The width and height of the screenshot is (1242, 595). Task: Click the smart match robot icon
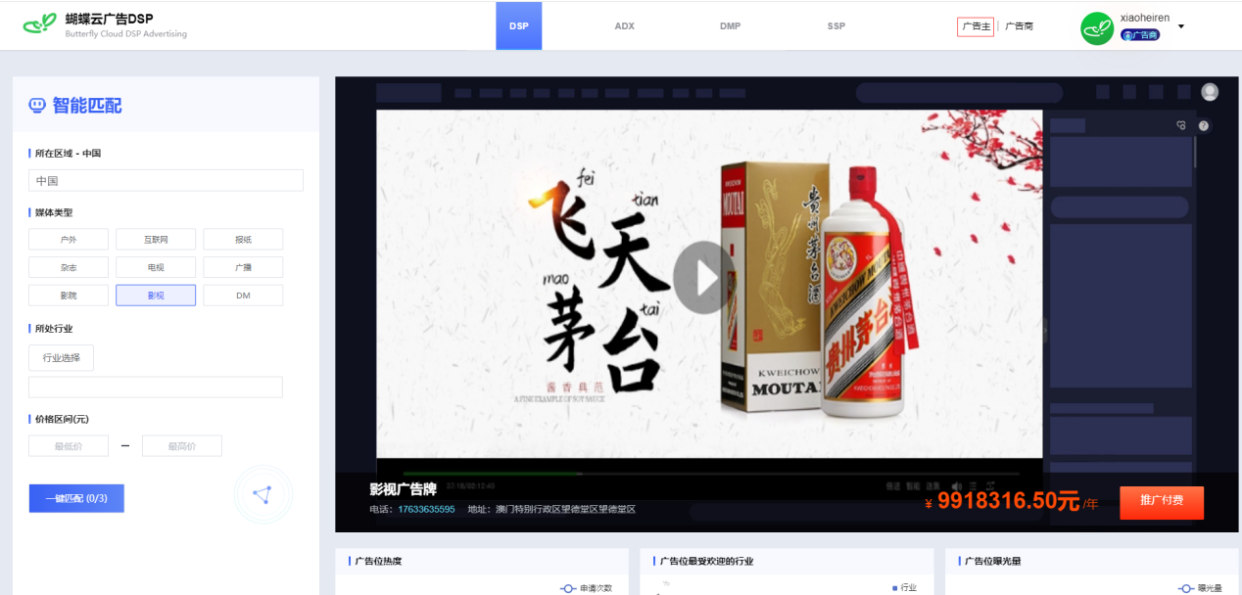[37, 106]
